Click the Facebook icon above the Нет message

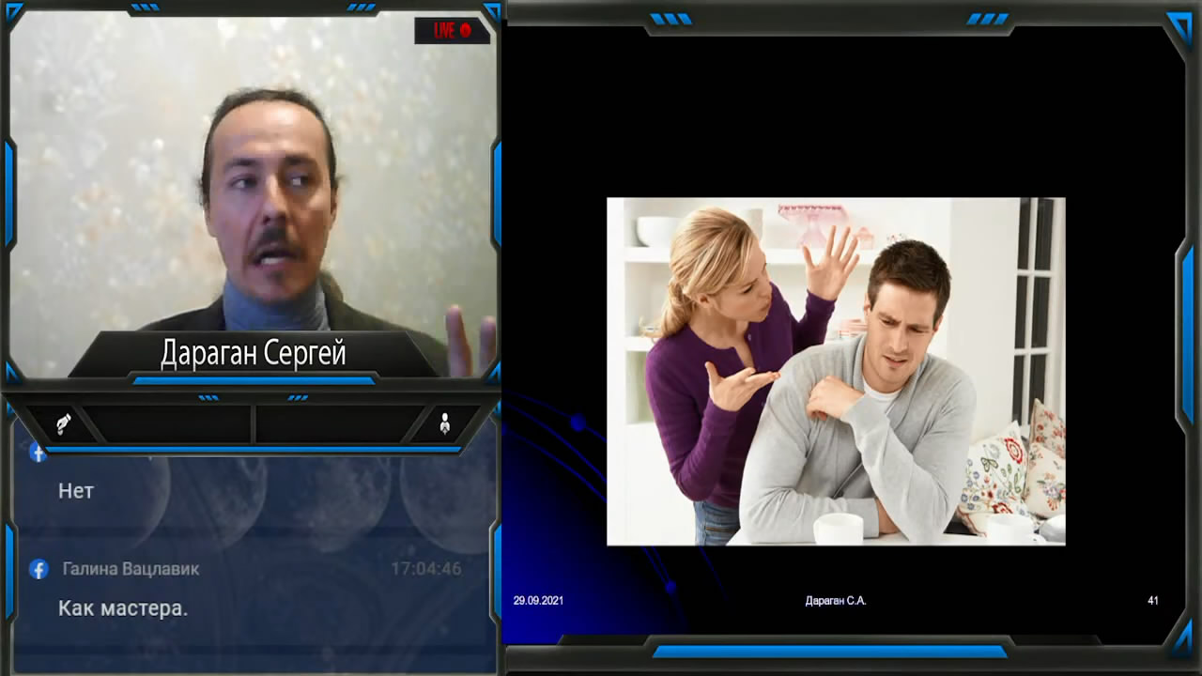(x=39, y=454)
